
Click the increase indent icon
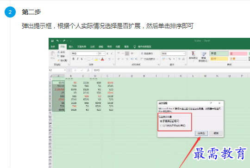(136, 59)
